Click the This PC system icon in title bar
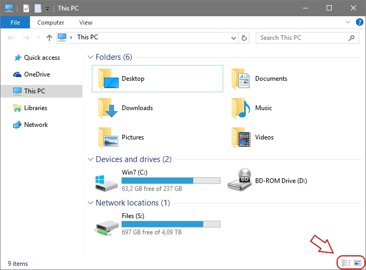Image resolution: width=366 pixels, height=270 pixels. [x=9, y=8]
